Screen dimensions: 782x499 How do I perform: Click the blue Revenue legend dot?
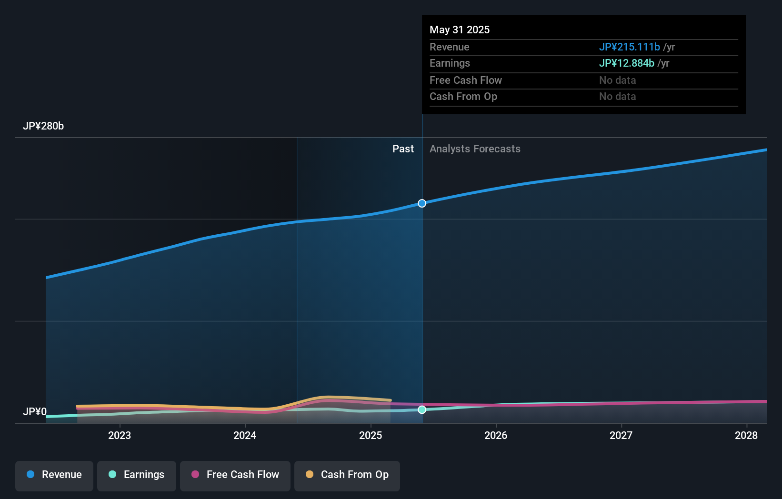click(30, 474)
